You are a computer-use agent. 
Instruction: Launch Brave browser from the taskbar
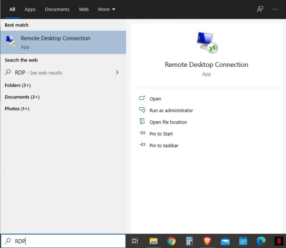point(207,241)
